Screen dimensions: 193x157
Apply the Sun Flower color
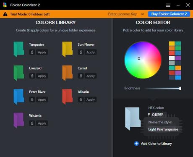coord(91,52)
